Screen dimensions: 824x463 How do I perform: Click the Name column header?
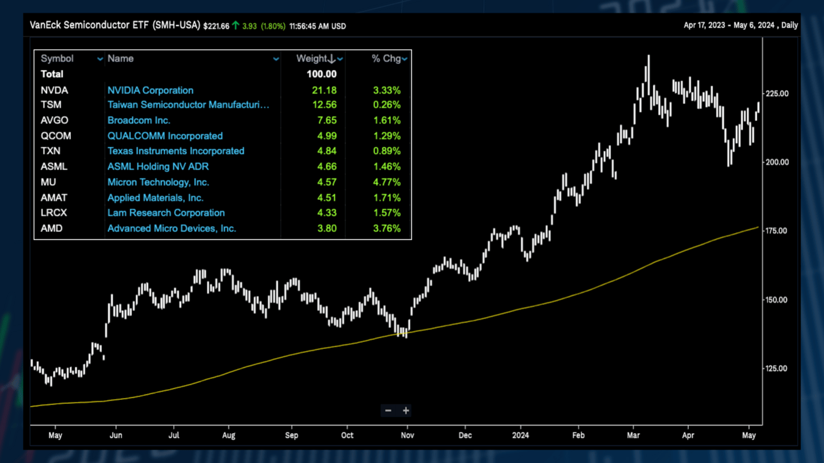pos(121,59)
